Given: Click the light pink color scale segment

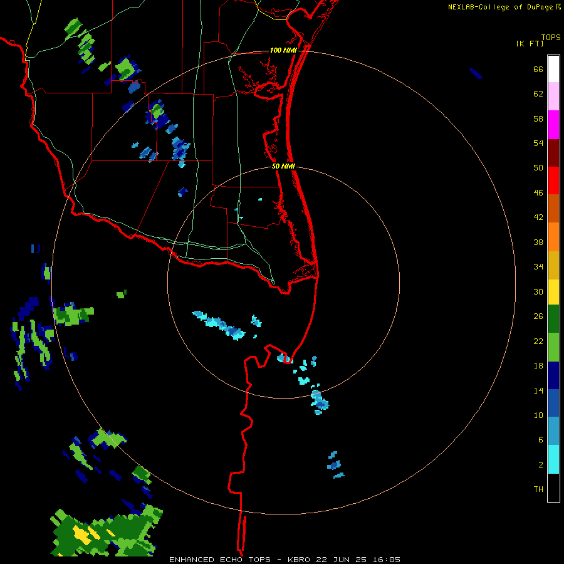Looking at the screenshot, I should [553, 97].
